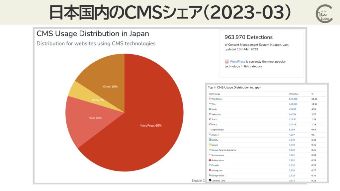Screen dimensions: 340x191
Task: Open the 4,807 websites link
Action: click(292, 135)
